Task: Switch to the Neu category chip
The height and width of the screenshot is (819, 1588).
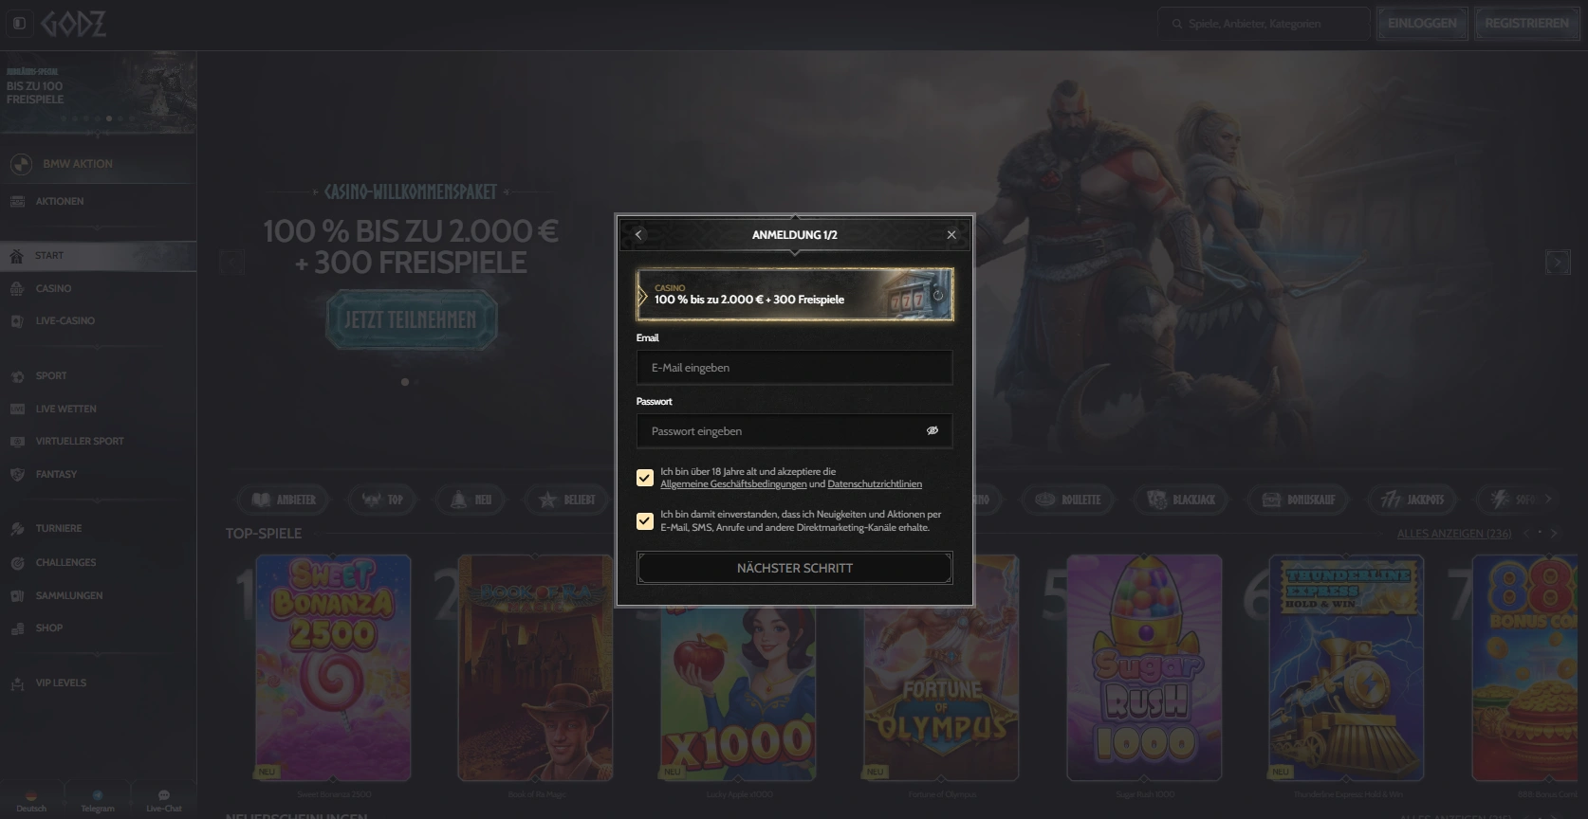Action: [x=471, y=500]
